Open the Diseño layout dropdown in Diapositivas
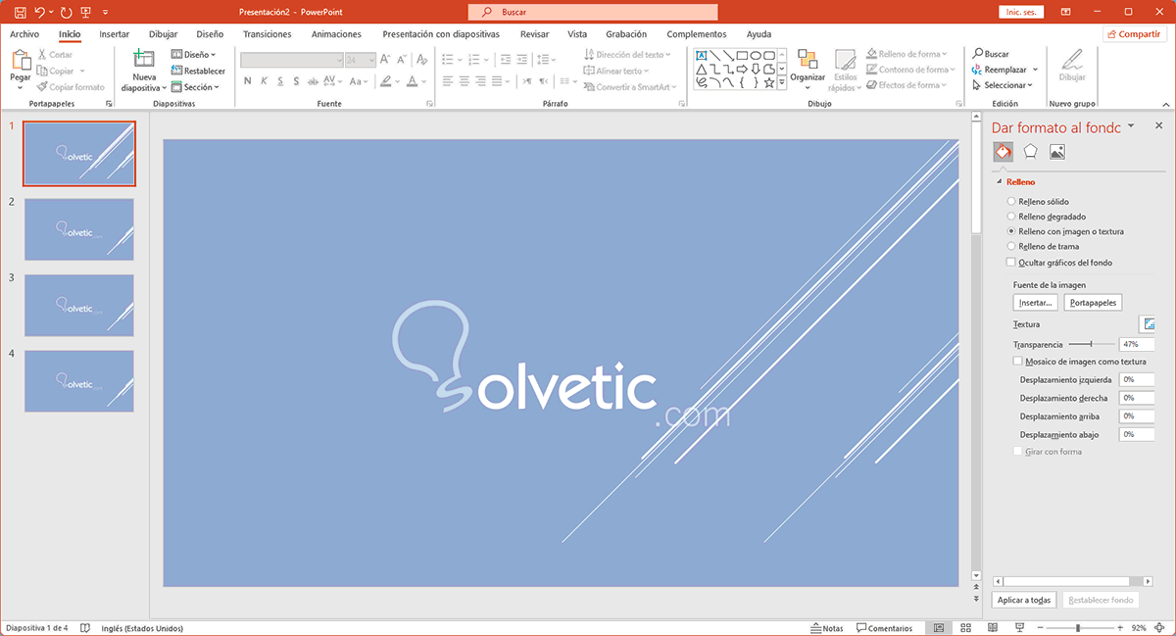This screenshot has width=1176, height=636. point(193,54)
